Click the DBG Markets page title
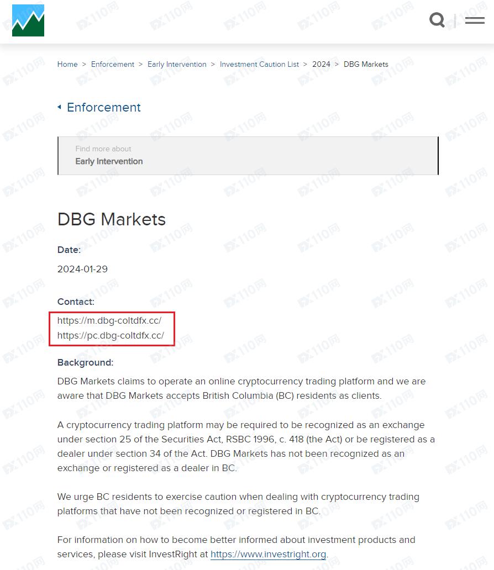The image size is (494, 570). point(111,219)
